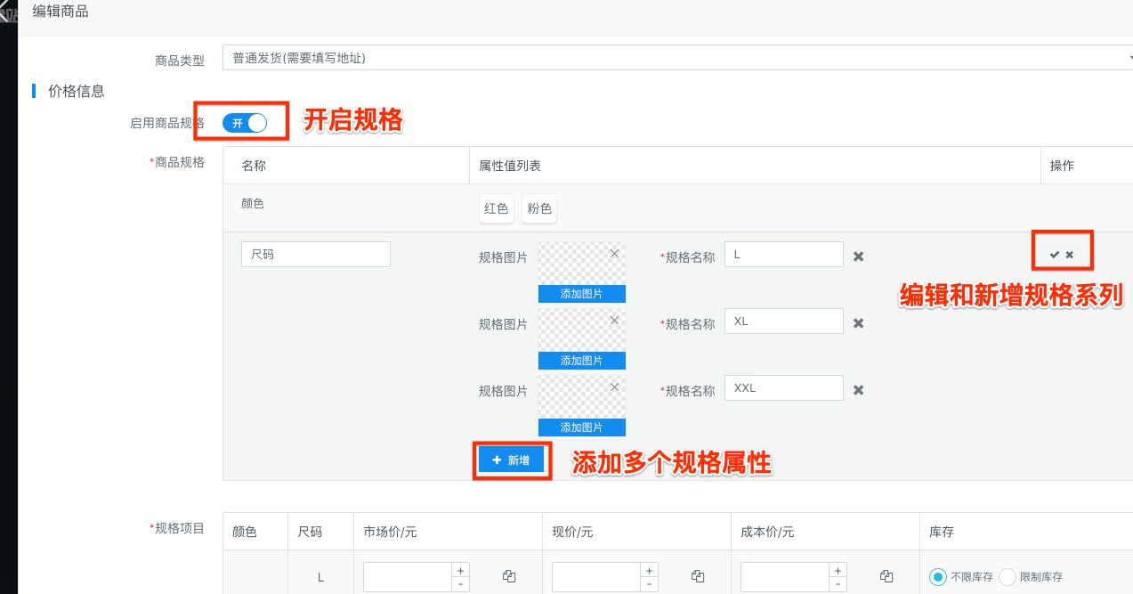
Task: Increase 市场价 using the plus stepper
Action: 460,570
